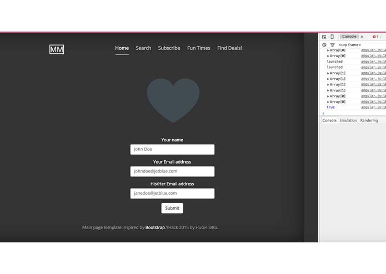Select the Console drawer tab
The height and width of the screenshot is (274, 386).
point(329,120)
